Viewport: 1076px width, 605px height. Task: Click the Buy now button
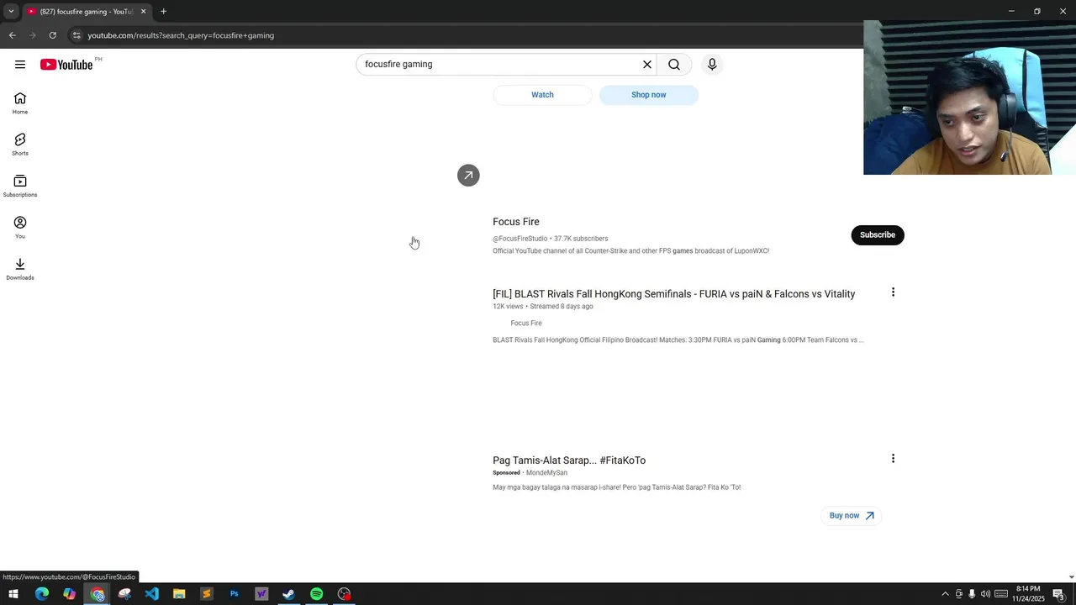[x=852, y=516]
